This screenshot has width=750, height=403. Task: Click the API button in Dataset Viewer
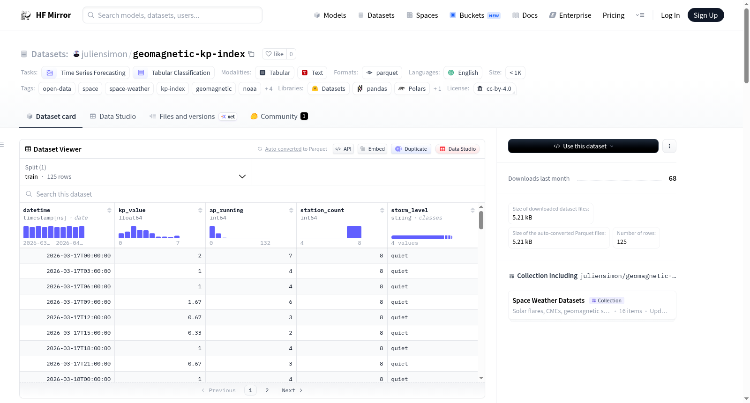(343, 149)
